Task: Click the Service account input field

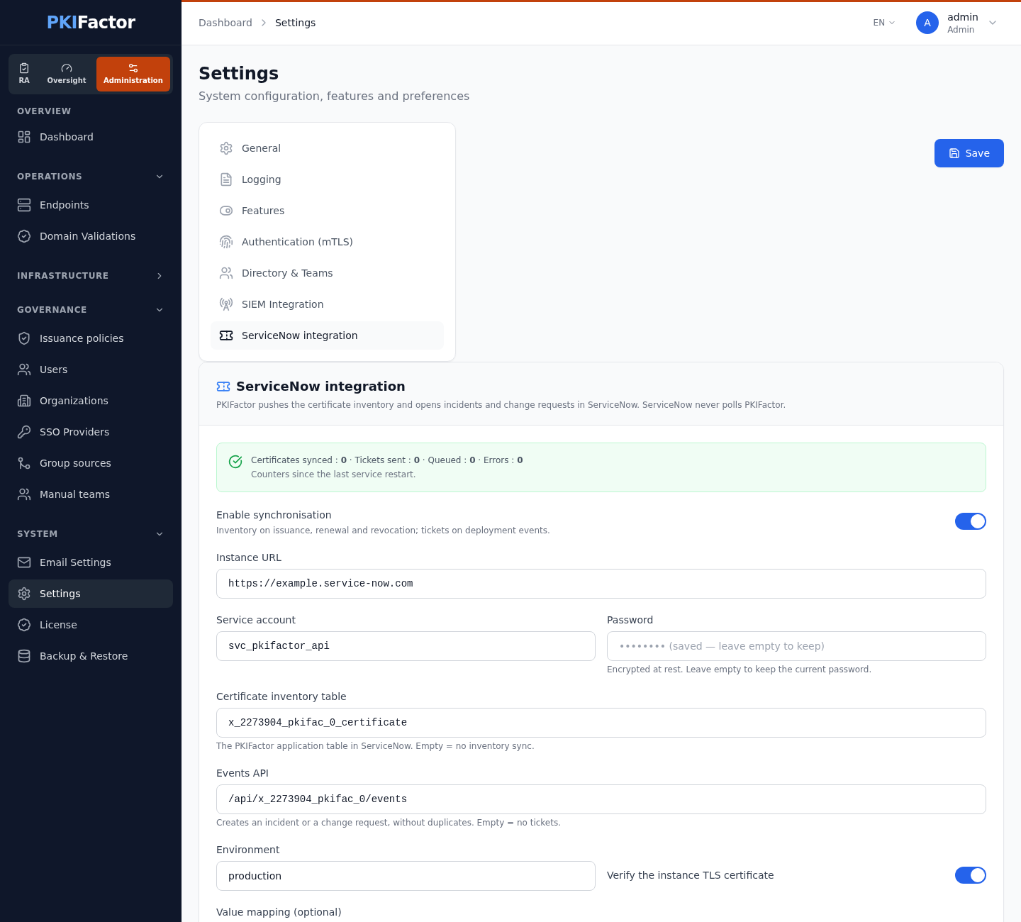Action: 406,646
